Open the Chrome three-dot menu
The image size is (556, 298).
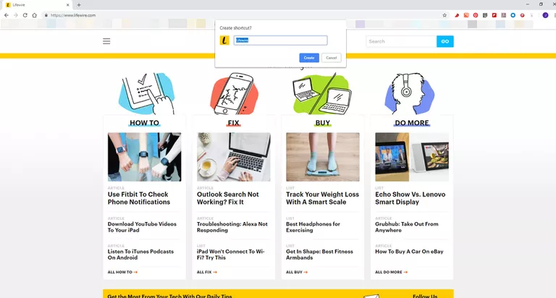(555, 15)
